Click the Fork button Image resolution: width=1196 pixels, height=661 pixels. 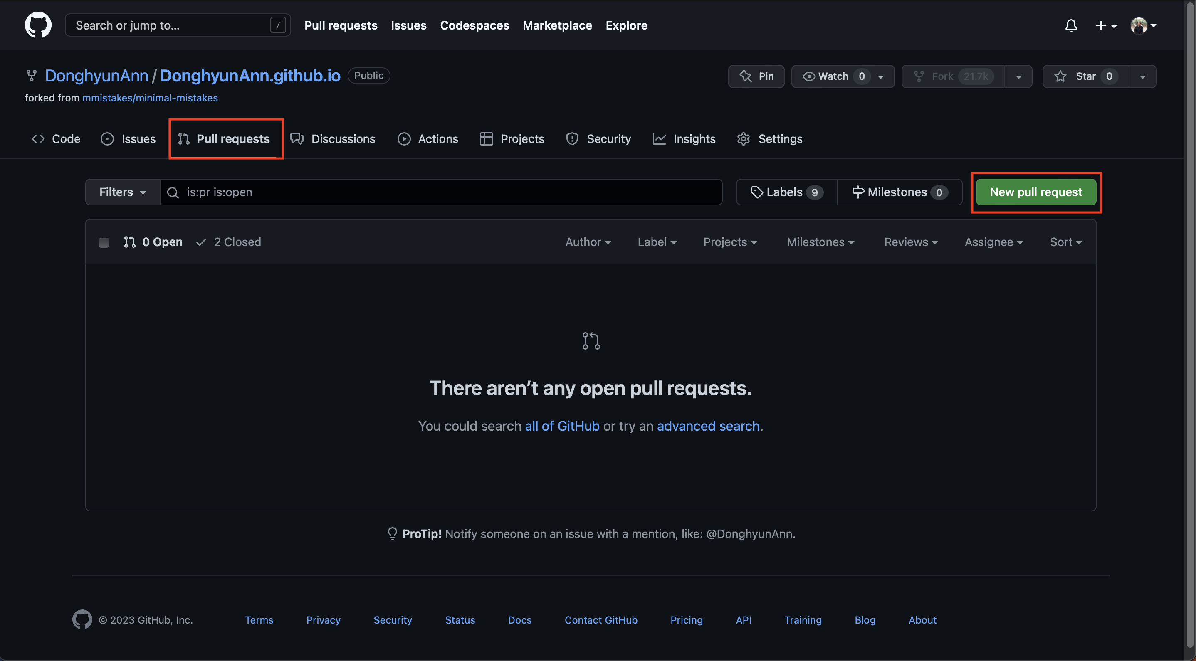pyautogui.click(x=953, y=76)
